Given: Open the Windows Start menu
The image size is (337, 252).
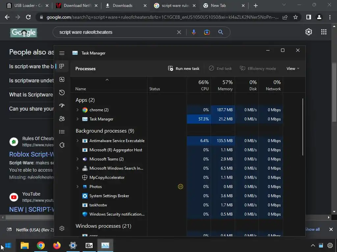Looking at the screenshot, I should pyautogui.click(x=8, y=245).
